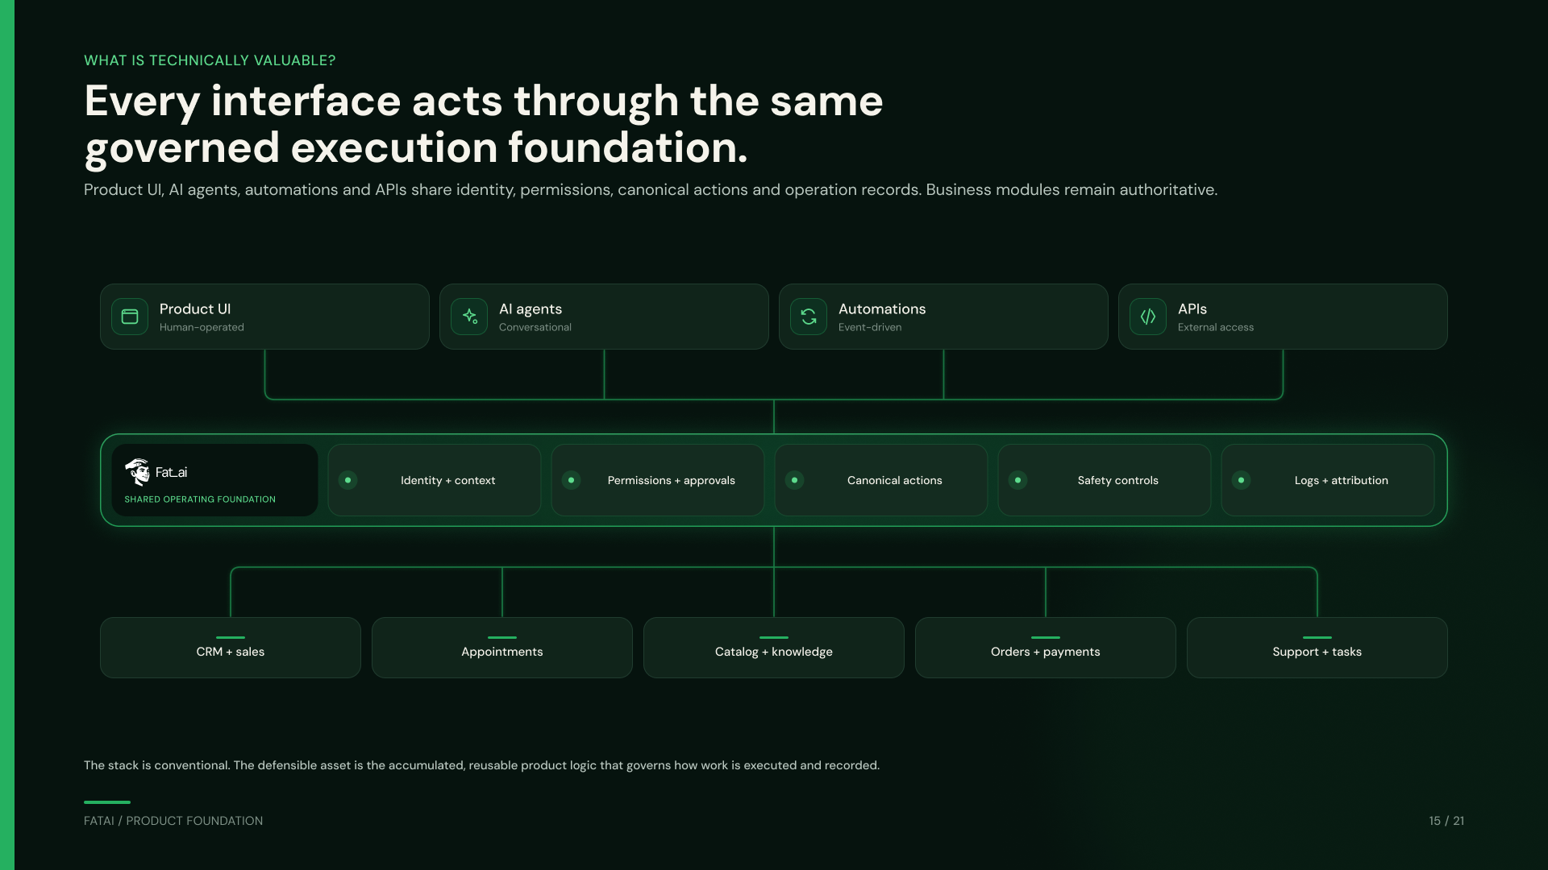The width and height of the screenshot is (1548, 870).
Task: Click the Human-operated subtitle
Action: (202, 327)
